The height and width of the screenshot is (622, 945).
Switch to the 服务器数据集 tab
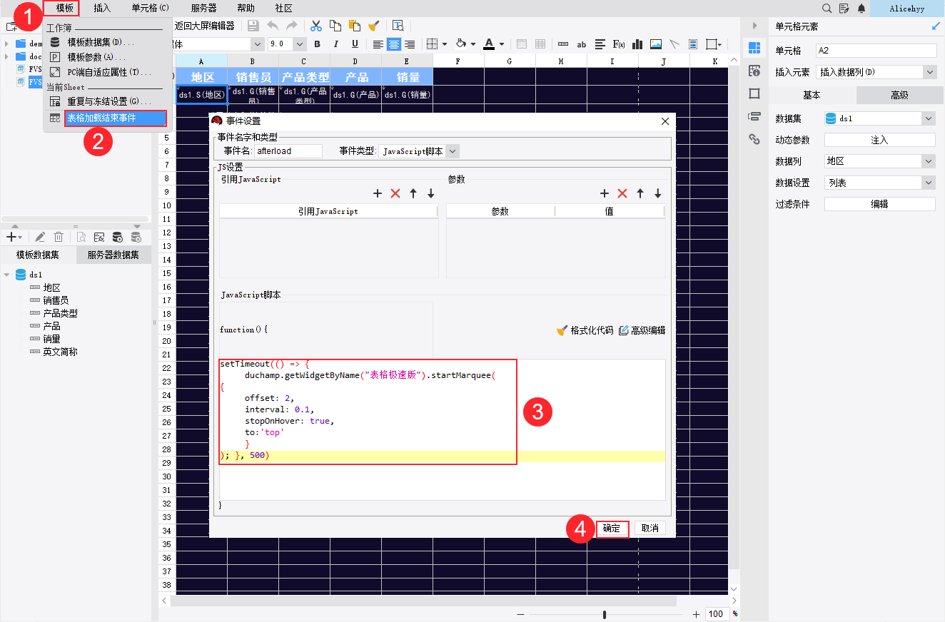pos(113,255)
